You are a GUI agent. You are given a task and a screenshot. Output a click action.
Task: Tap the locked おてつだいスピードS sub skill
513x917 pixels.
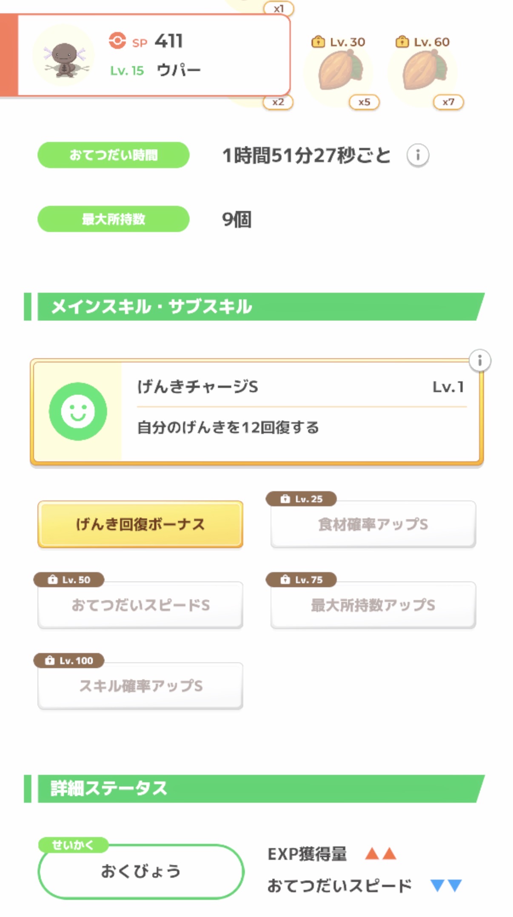coord(140,605)
